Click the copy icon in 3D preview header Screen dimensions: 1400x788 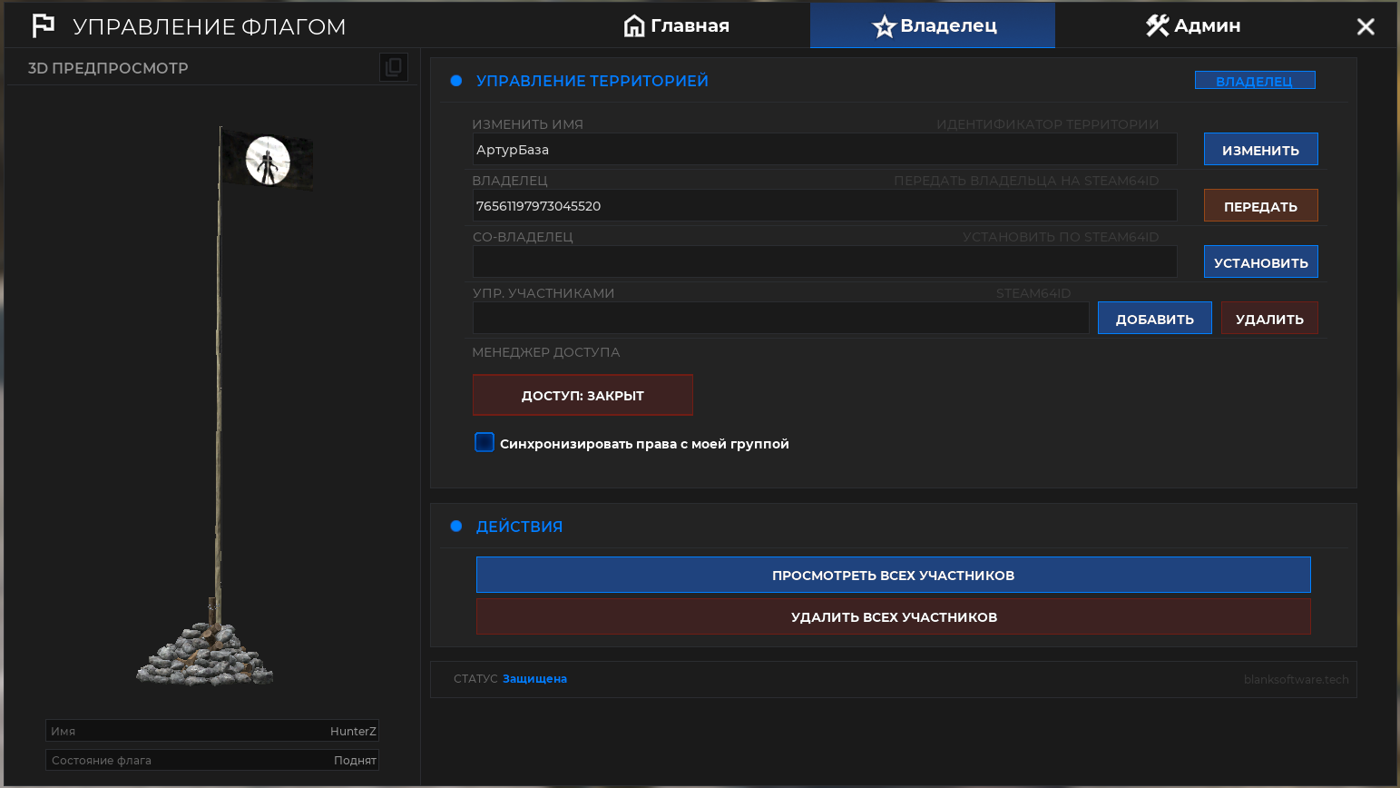pos(394,67)
